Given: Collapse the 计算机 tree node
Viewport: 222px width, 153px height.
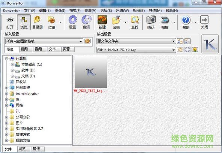Looking at the screenshot, I should tap(6, 58).
